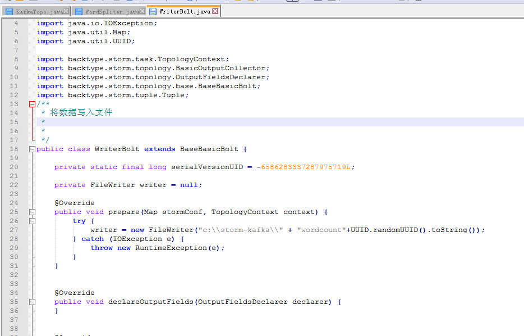The image size is (524, 336).
Task: Click 'BaseBasicBolt' in the line 11 import
Action: (227, 87)
